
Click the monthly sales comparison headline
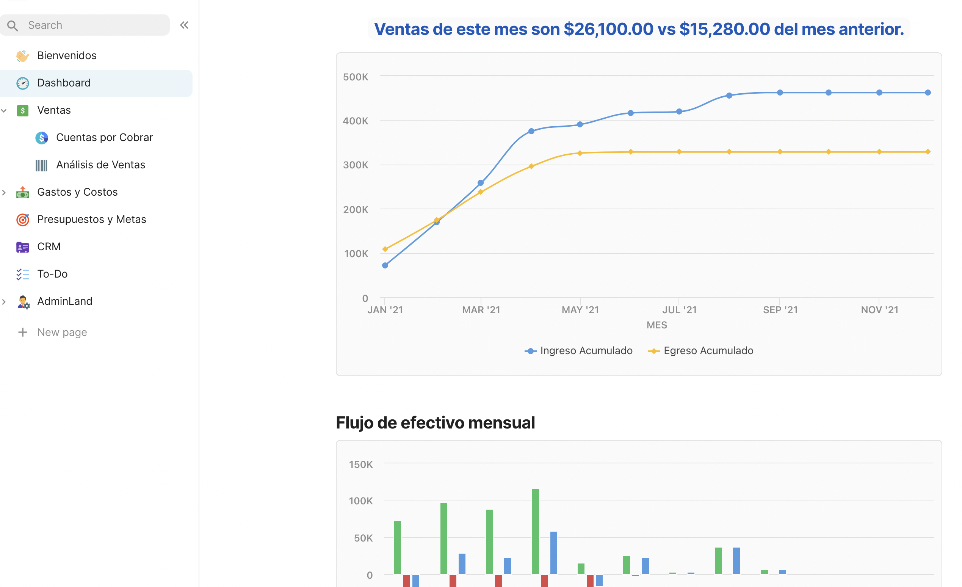[x=639, y=29]
